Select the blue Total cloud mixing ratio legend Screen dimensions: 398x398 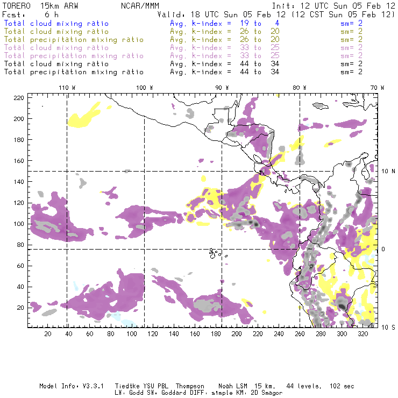tap(56, 24)
